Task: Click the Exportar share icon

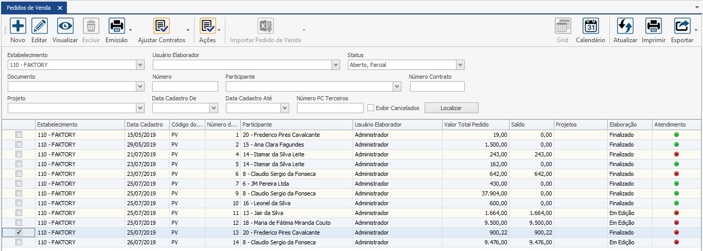Action: (682, 26)
